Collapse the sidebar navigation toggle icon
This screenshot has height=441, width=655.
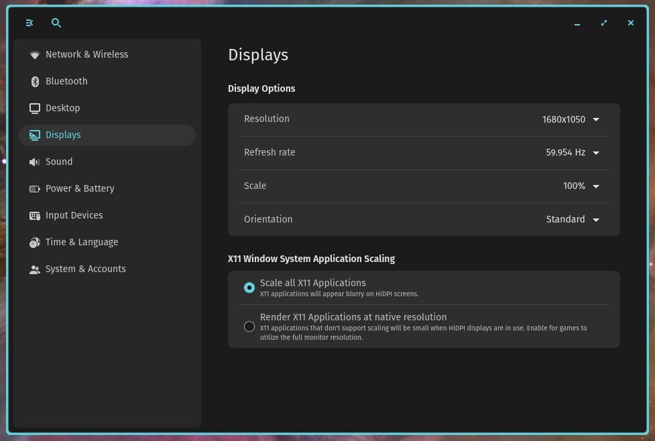pyautogui.click(x=29, y=23)
